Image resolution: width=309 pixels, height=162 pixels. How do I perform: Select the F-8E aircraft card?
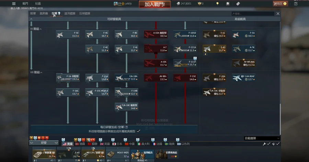[x=126, y=34]
